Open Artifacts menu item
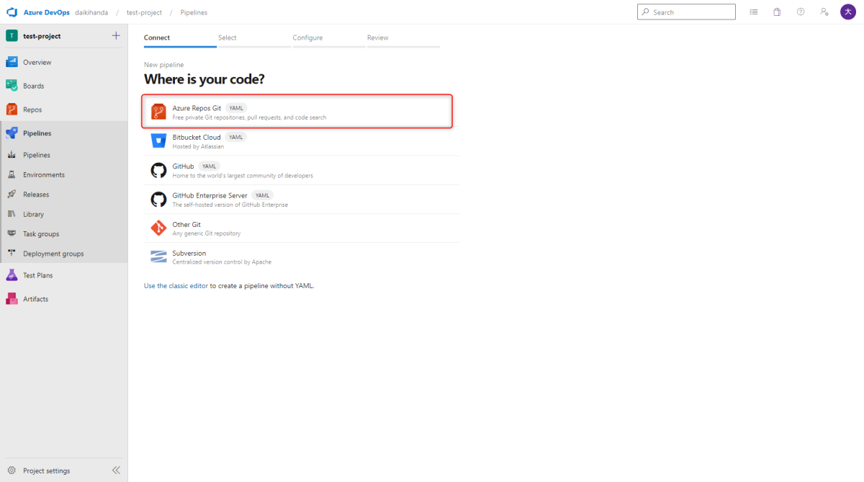Viewport: 864px width, 482px height. click(64, 299)
